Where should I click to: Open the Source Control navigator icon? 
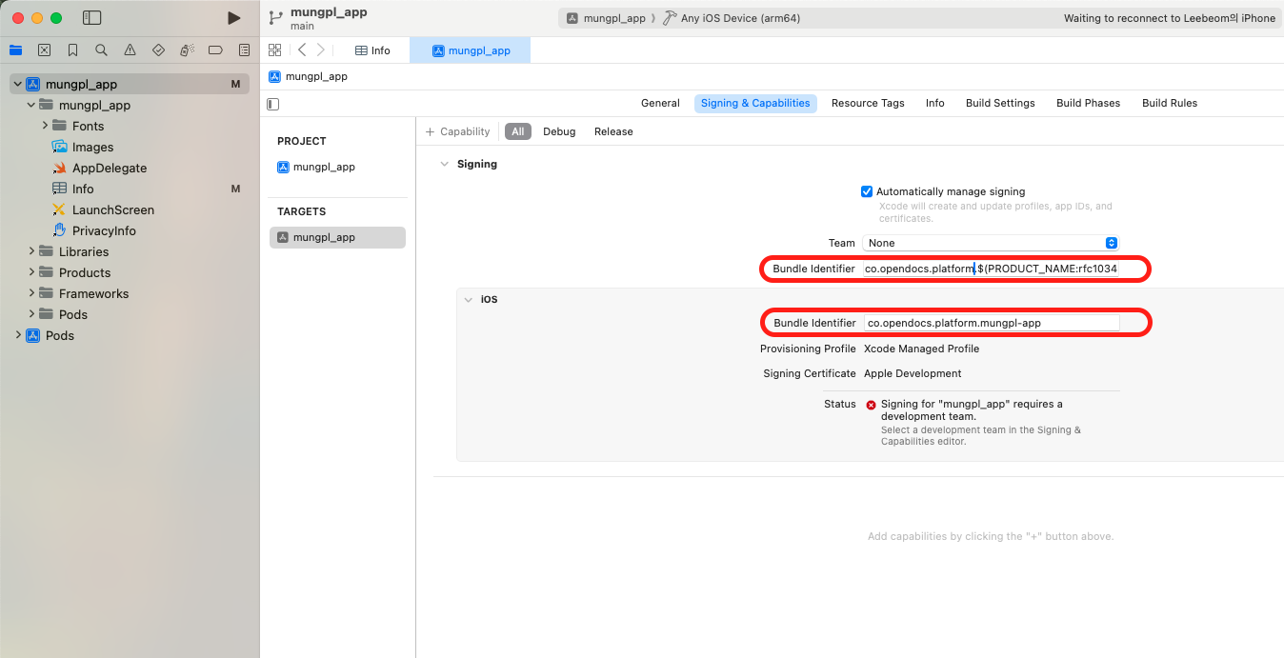click(x=44, y=50)
